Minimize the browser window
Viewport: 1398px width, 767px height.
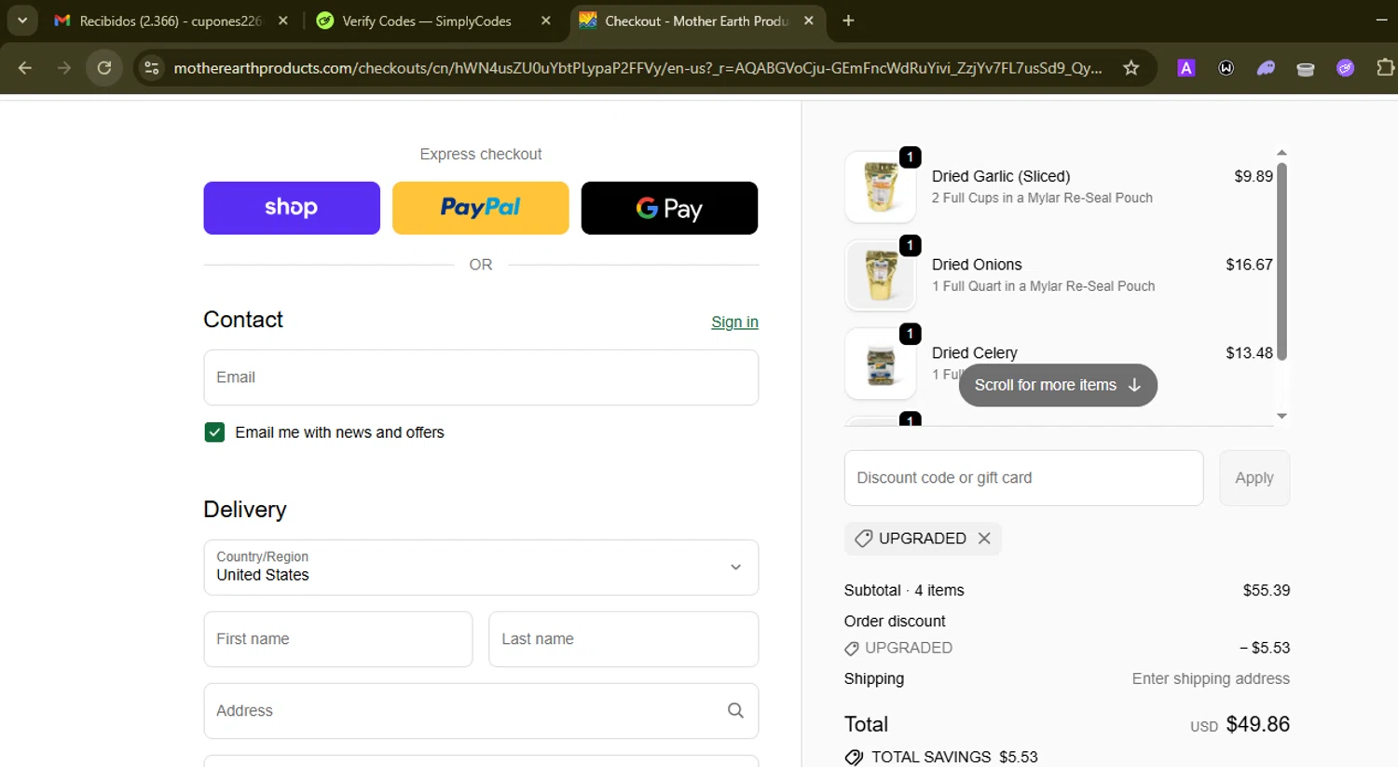click(1381, 21)
